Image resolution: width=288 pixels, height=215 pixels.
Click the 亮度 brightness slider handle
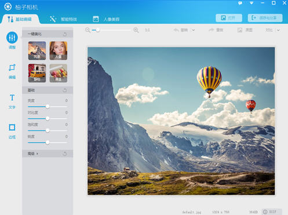click(x=48, y=107)
